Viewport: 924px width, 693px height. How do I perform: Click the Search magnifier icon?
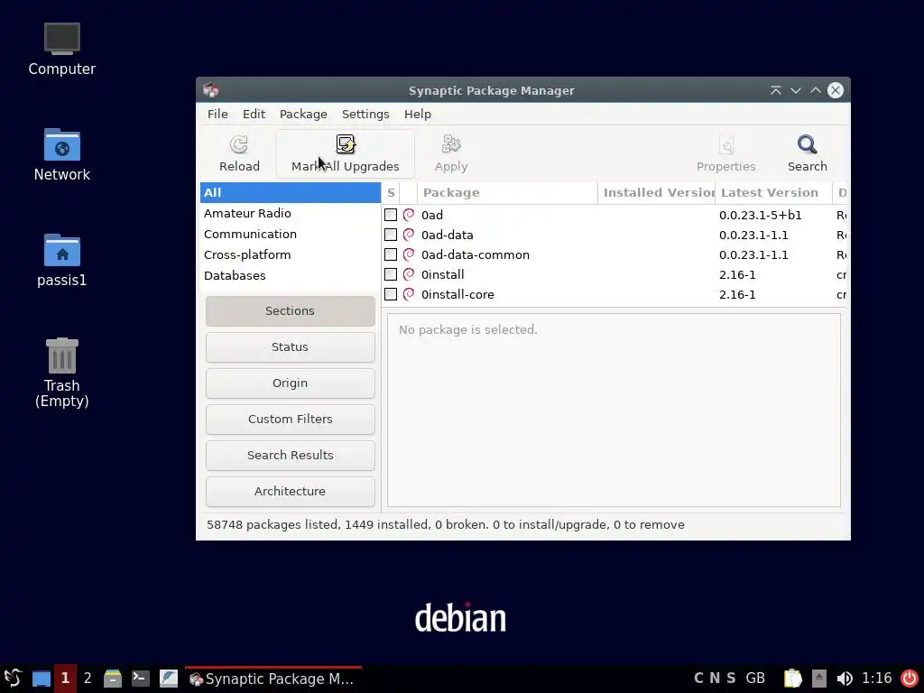pos(807,144)
